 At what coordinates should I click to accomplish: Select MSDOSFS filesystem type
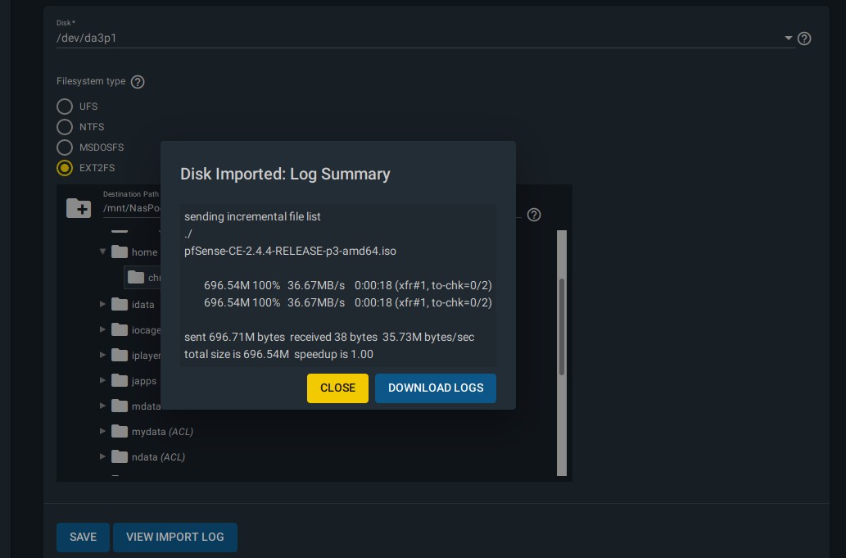tap(65, 147)
